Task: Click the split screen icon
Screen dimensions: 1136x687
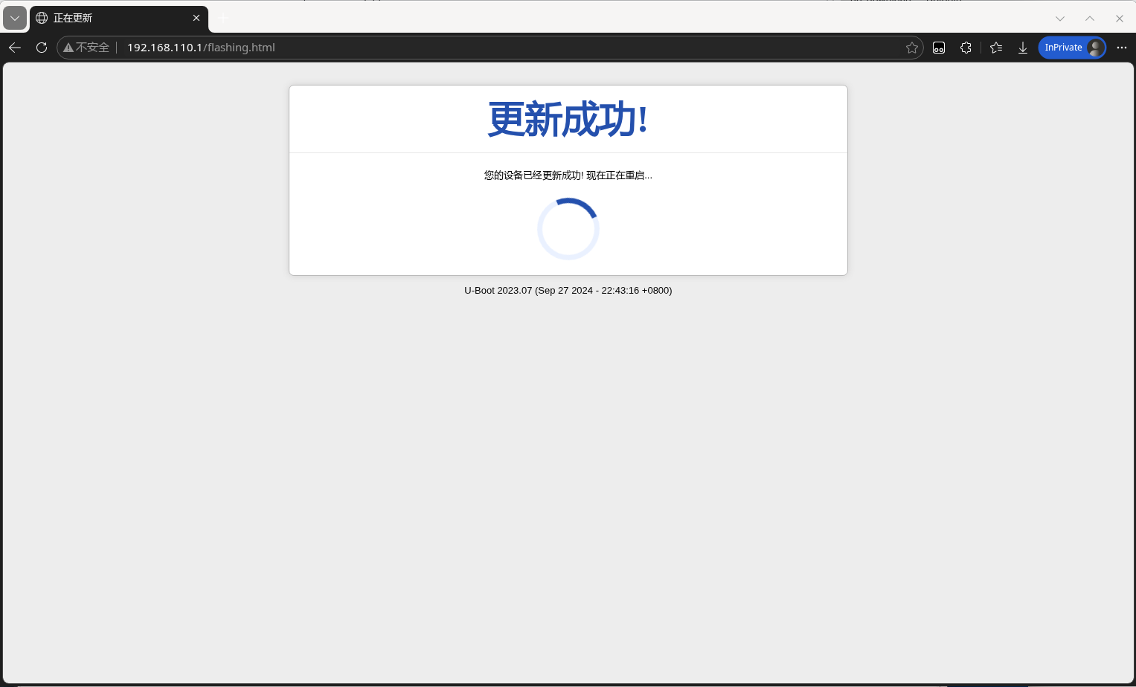Action: pos(938,47)
